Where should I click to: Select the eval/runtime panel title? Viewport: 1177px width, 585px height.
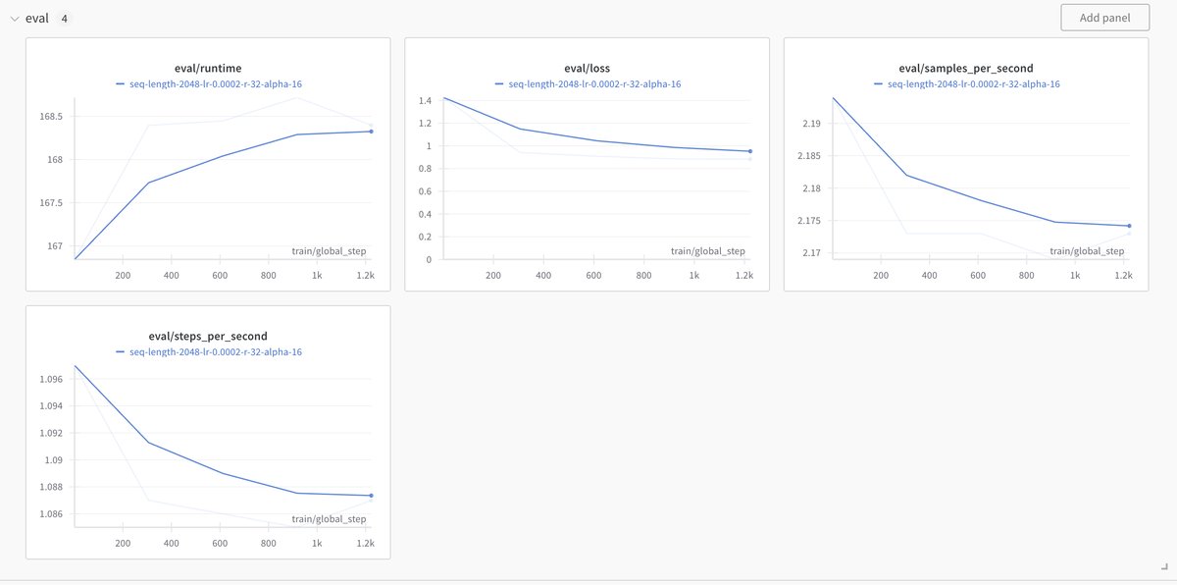[208, 69]
